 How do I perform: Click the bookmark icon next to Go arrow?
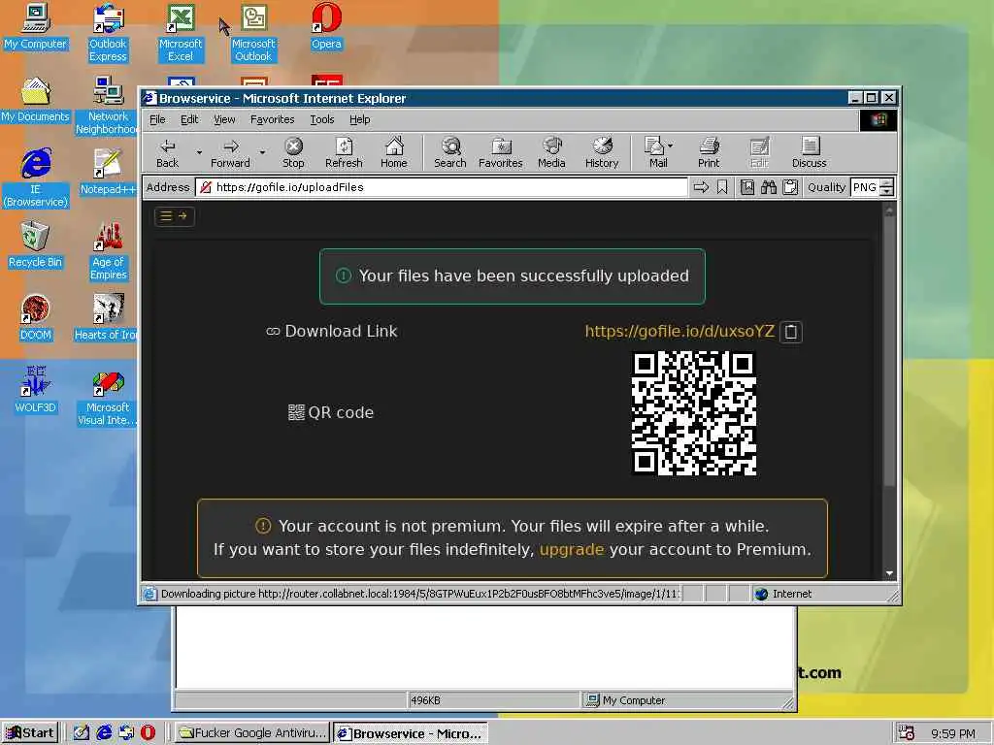coord(722,187)
